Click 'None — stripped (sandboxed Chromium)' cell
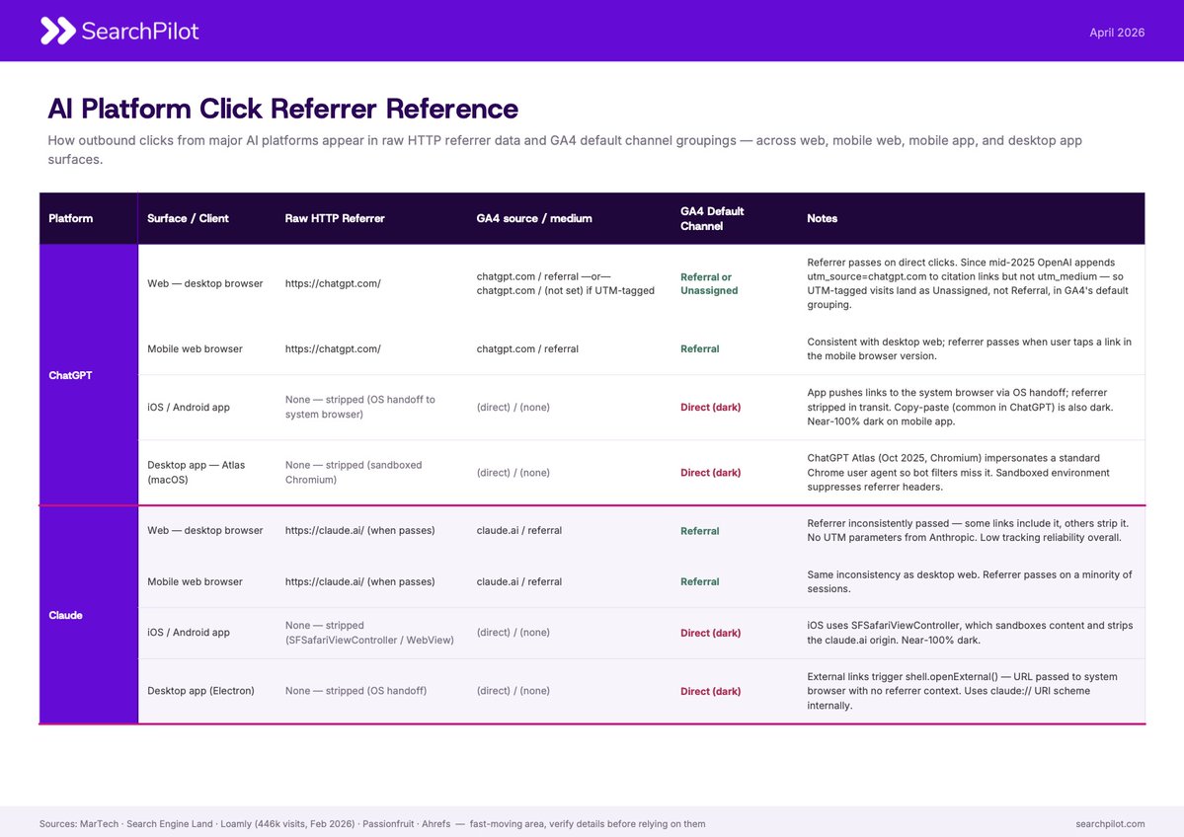This screenshot has width=1184, height=837. coord(354,473)
